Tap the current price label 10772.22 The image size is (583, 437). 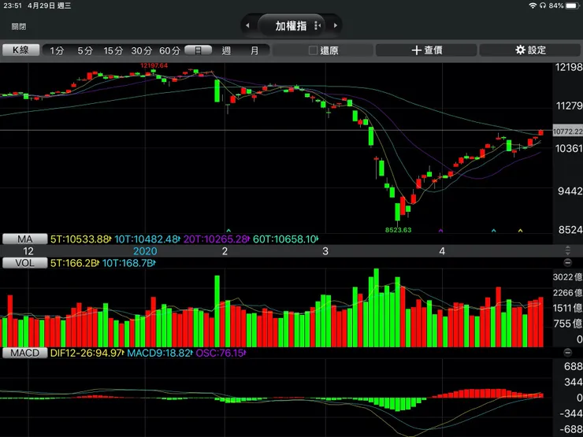point(568,131)
